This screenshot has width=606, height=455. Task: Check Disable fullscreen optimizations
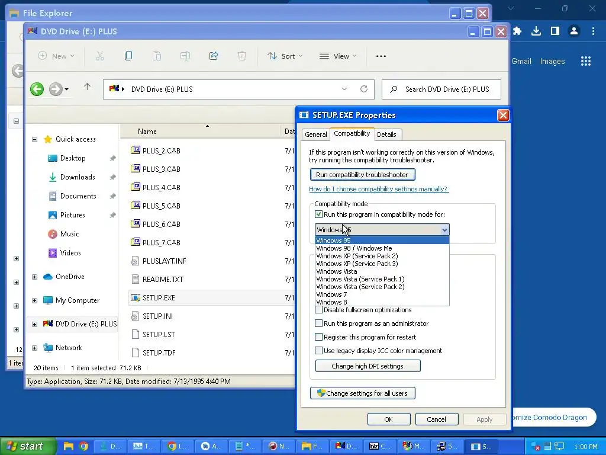(319, 310)
